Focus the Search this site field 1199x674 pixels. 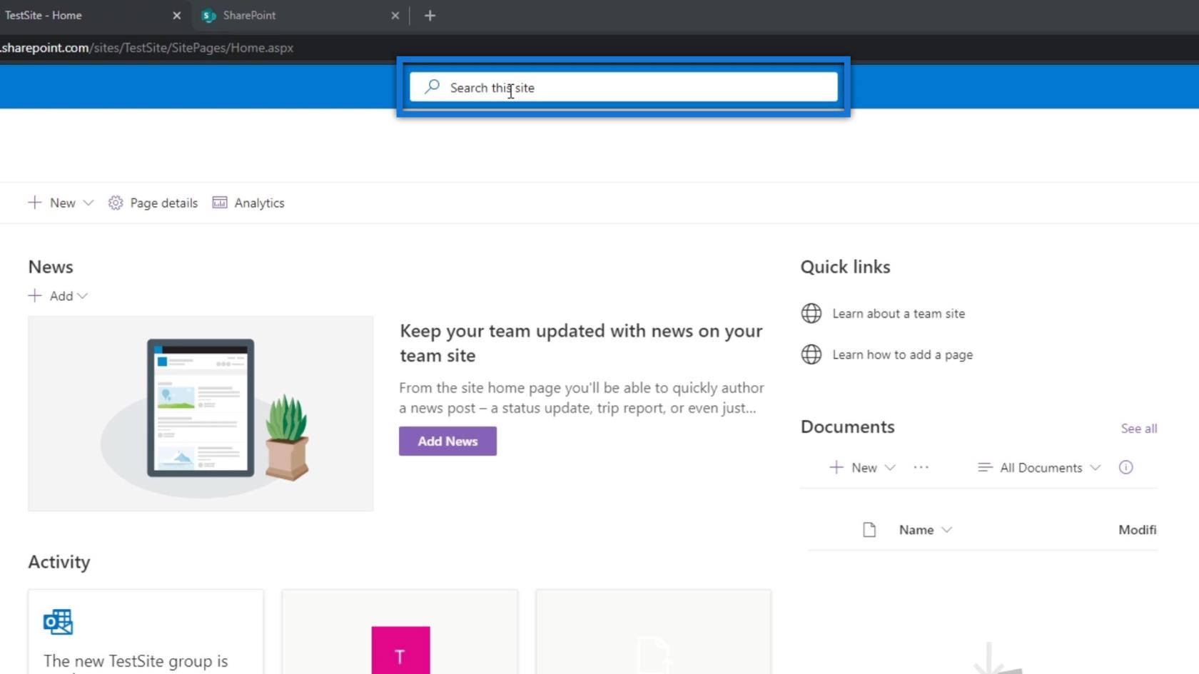623,87
